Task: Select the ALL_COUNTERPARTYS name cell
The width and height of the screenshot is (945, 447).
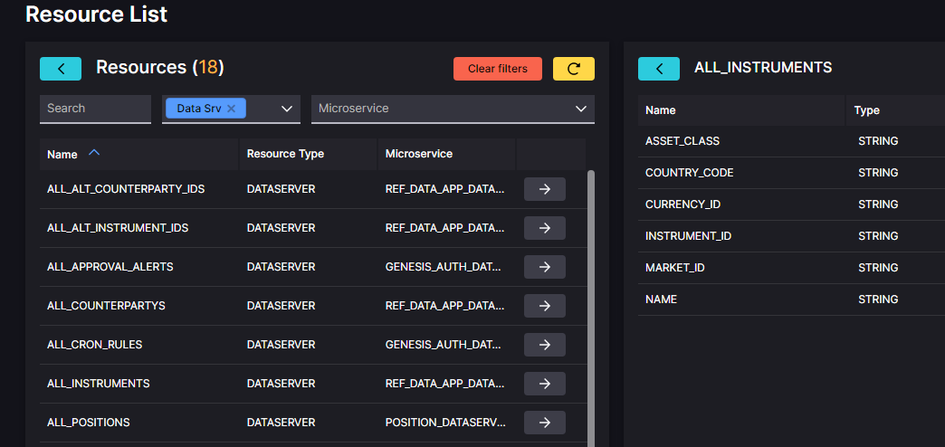Action: coord(106,306)
